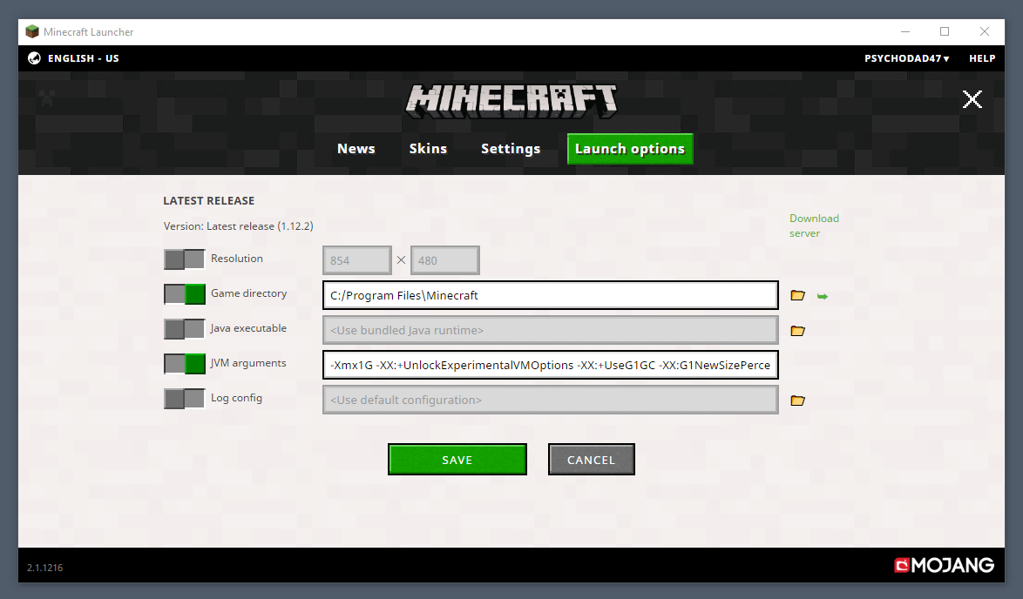Switch to the Skins tab

428,149
